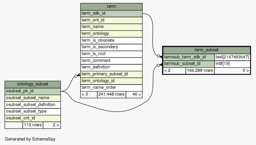The image size is (256, 145).
Task: Click the osubset_subset_name column
Action: pyautogui.click(x=33, y=98)
